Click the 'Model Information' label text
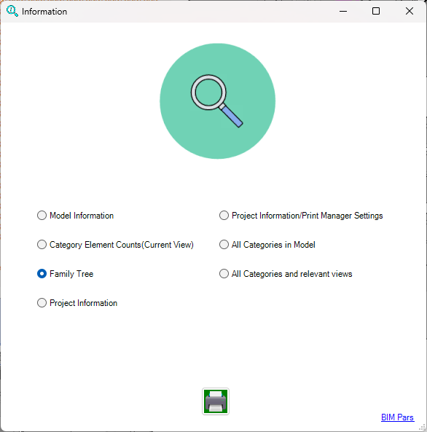 [x=82, y=216]
